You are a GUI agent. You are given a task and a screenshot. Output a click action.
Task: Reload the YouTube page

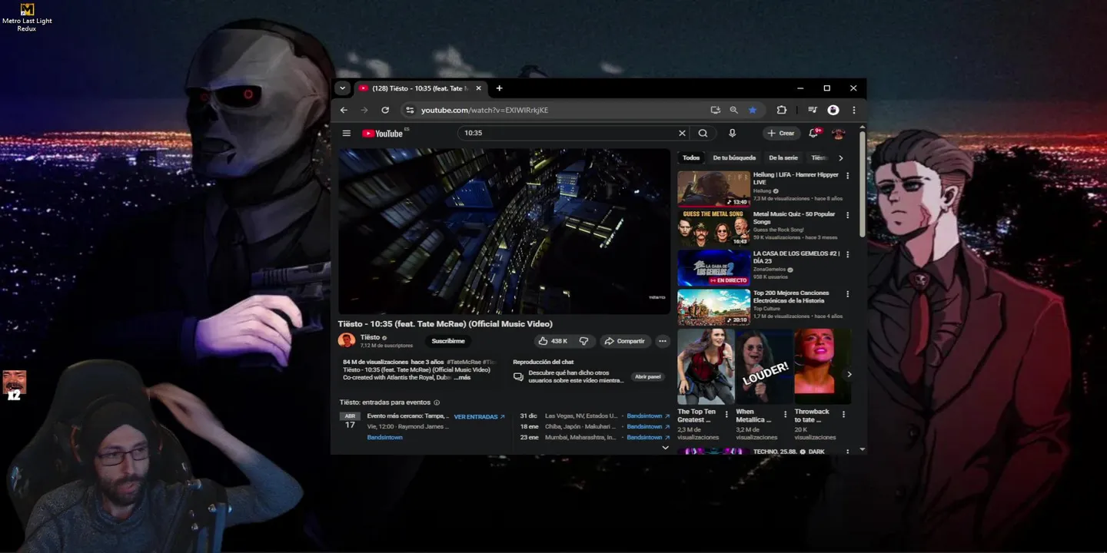[x=385, y=110]
